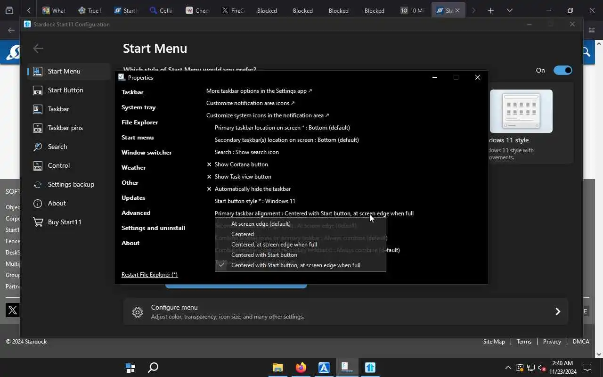Image resolution: width=603 pixels, height=377 pixels.
Task: Click DMCA footer link
Action: point(581,342)
